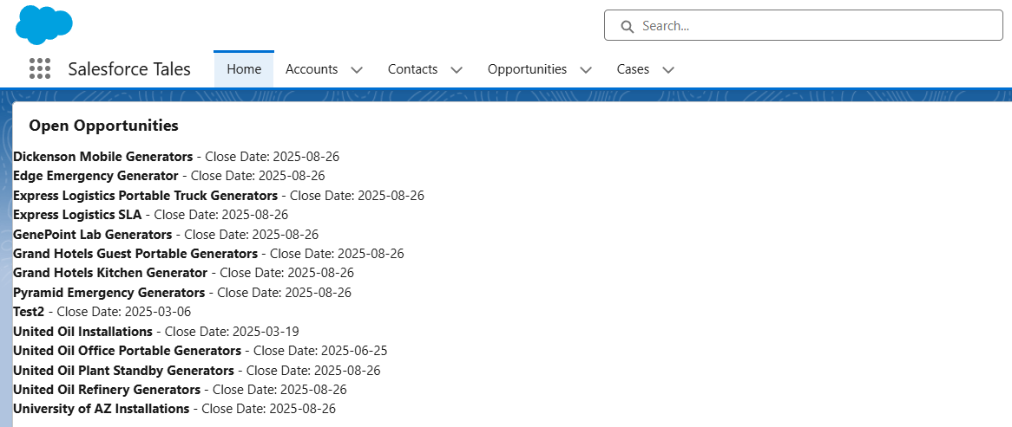
Task: Click the Open Opportunities heading
Action: 104,126
